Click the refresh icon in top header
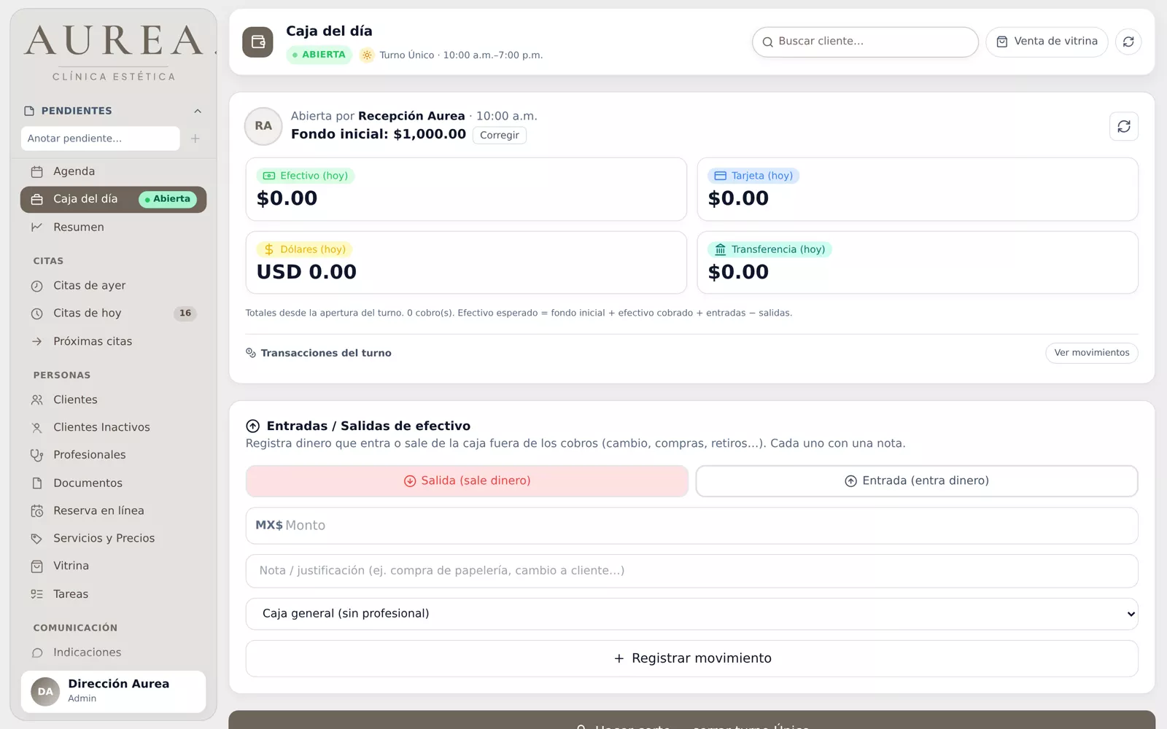The width and height of the screenshot is (1167, 729). click(1128, 42)
